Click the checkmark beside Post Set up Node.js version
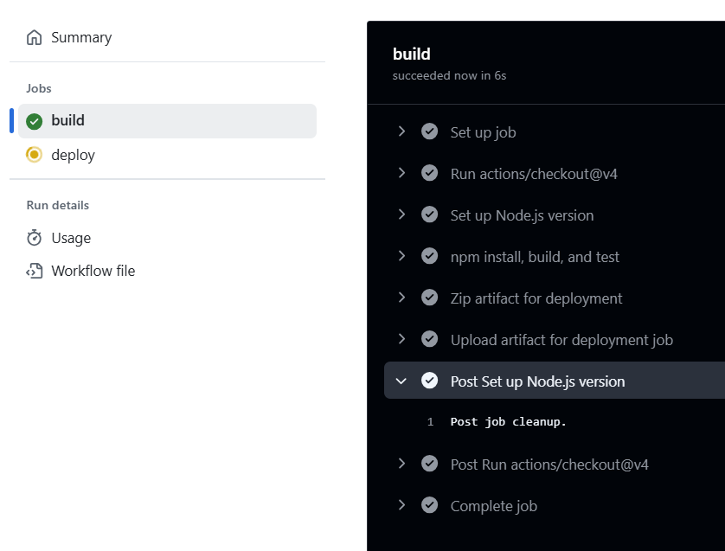725x551 pixels. tap(429, 381)
